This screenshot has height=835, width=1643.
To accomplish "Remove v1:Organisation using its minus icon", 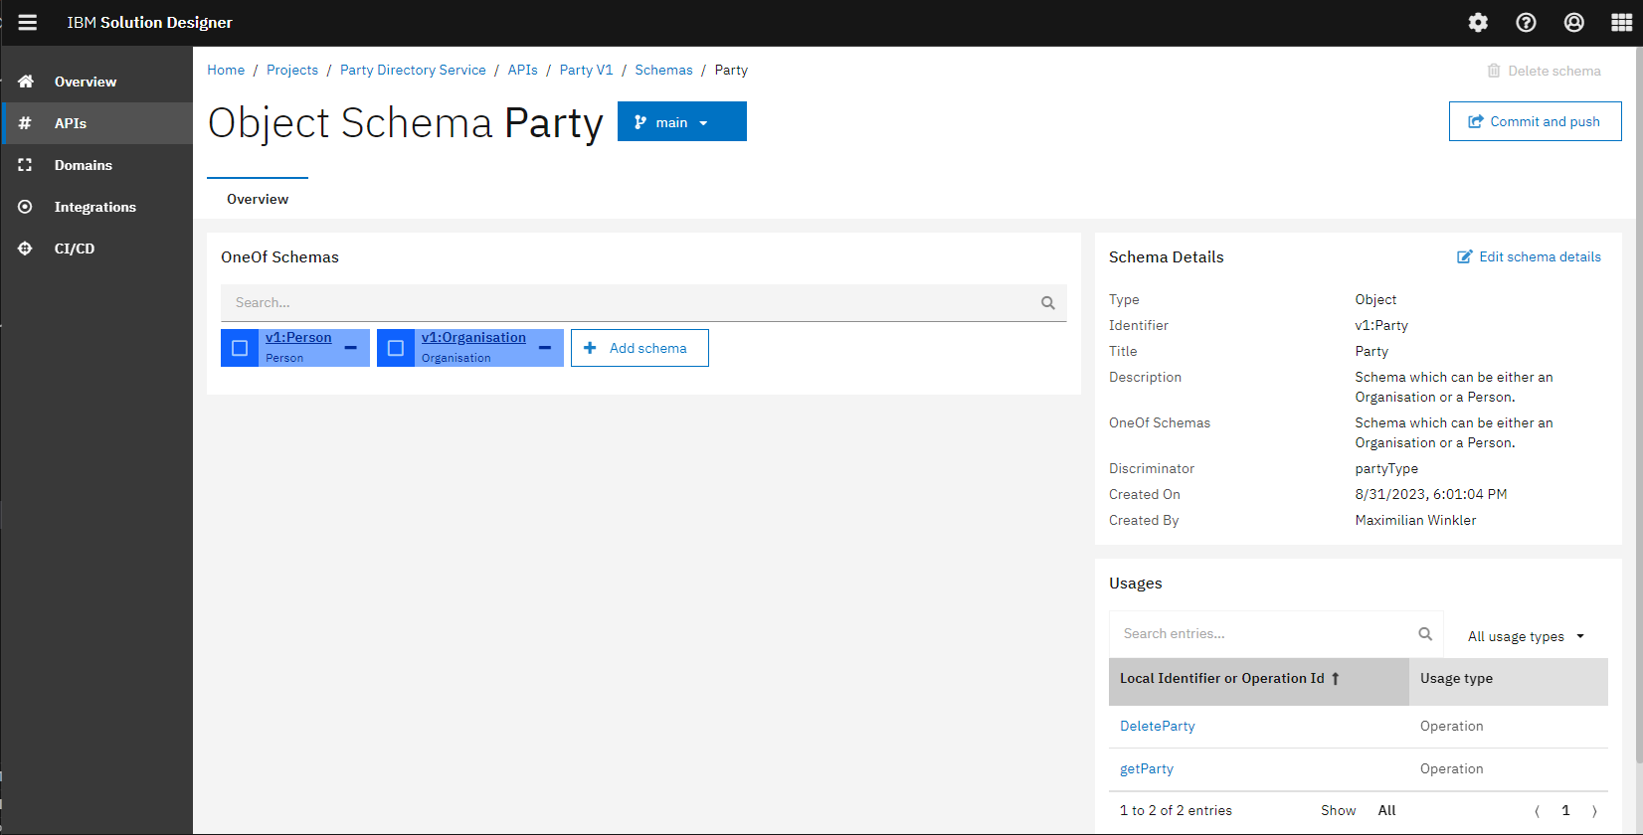I will 545,348.
